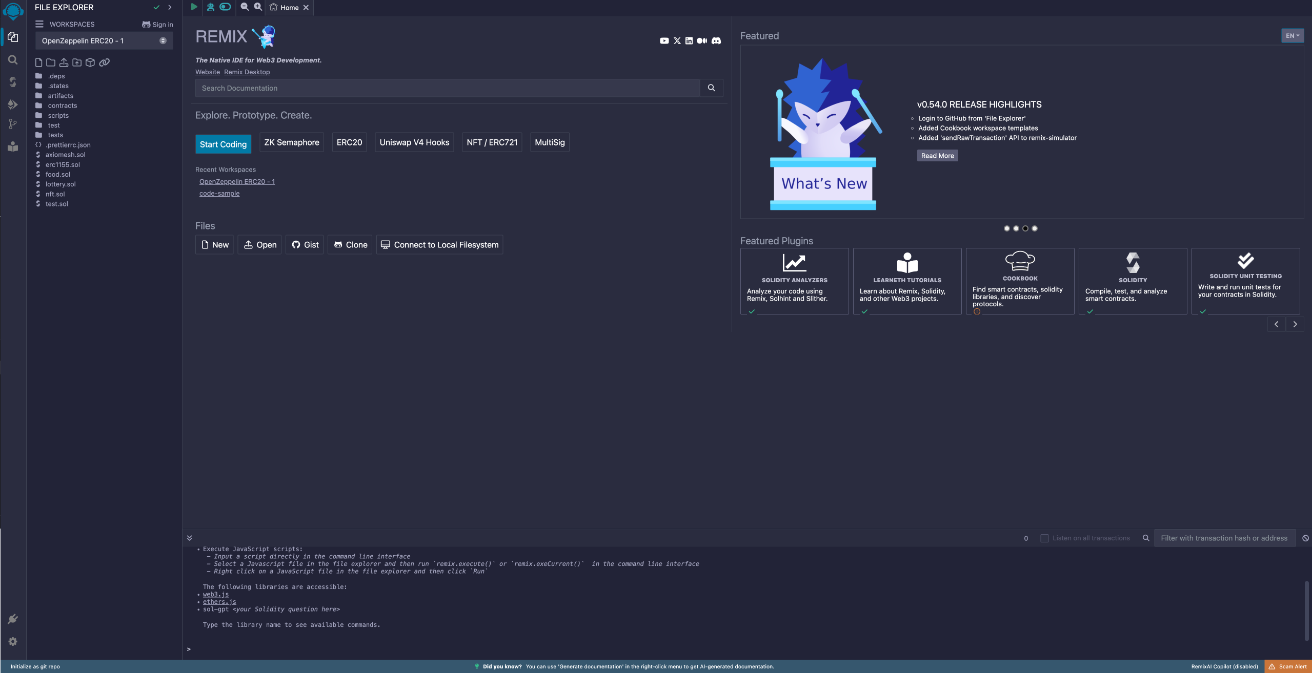Open the OpenZeppelin ERC20 - 1 workspace dropdown
The width and height of the screenshot is (1312, 673).
tap(104, 41)
